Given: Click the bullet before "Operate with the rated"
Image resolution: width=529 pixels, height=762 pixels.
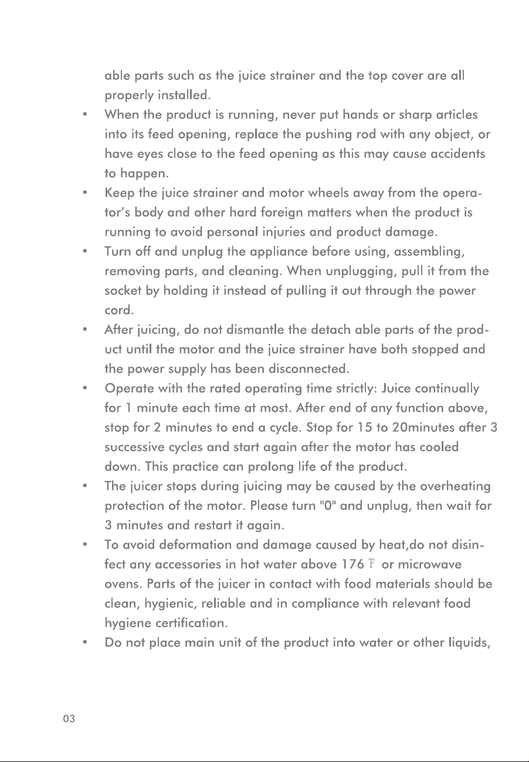Looking at the screenshot, I should pos(86,389).
